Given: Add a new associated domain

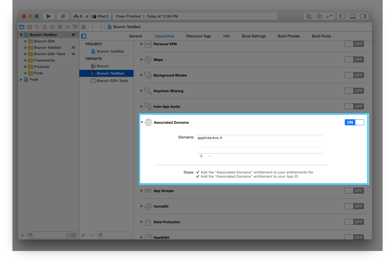Looking at the screenshot, I should tap(201, 156).
